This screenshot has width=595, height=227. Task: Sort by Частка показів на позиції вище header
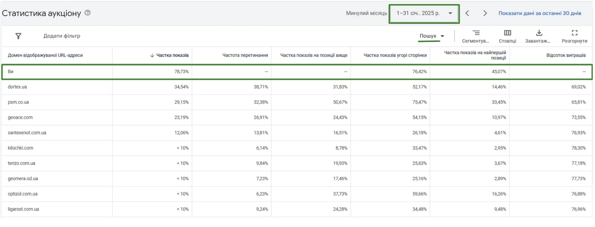pyautogui.click(x=313, y=55)
